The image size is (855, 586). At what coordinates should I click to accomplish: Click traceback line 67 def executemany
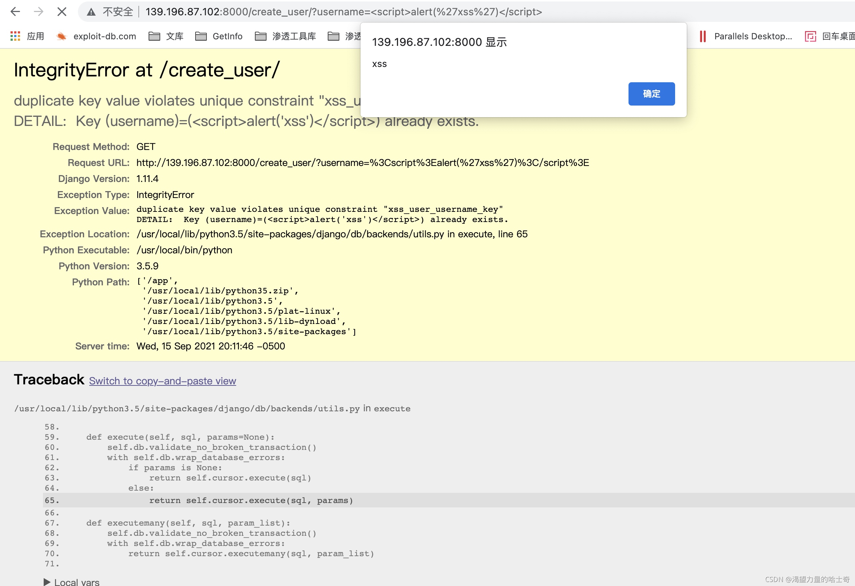(188, 523)
